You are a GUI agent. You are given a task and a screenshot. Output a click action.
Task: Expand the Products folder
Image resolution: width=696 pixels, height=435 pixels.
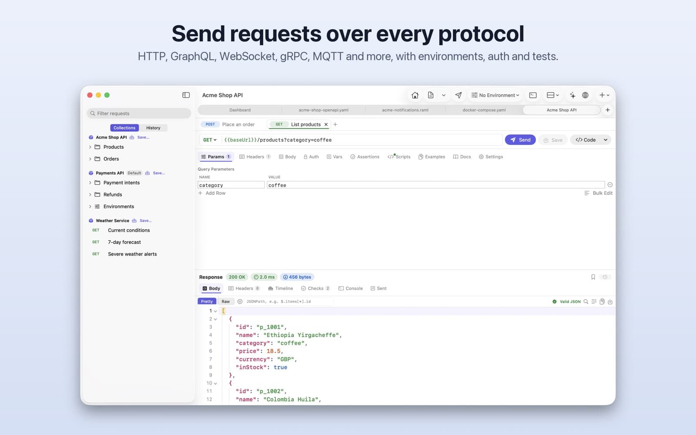[90, 147]
